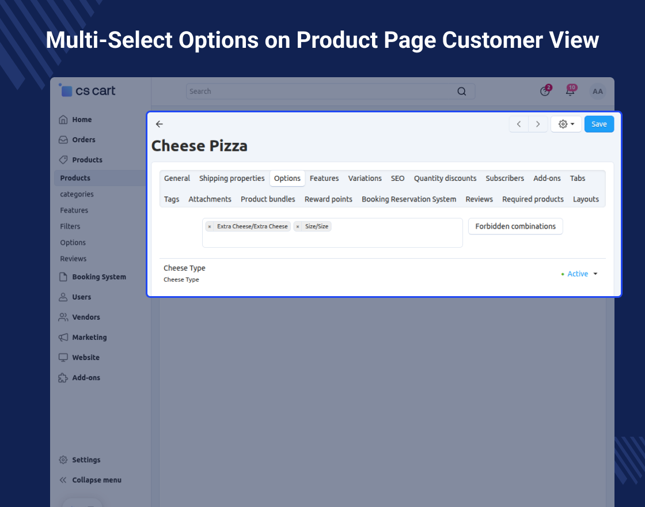
Task: Open the AA user avatar menu
Action: tap(597, 92)
